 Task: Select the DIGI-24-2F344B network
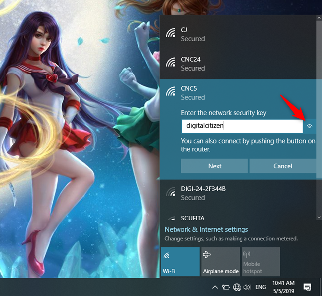point(238,193)
